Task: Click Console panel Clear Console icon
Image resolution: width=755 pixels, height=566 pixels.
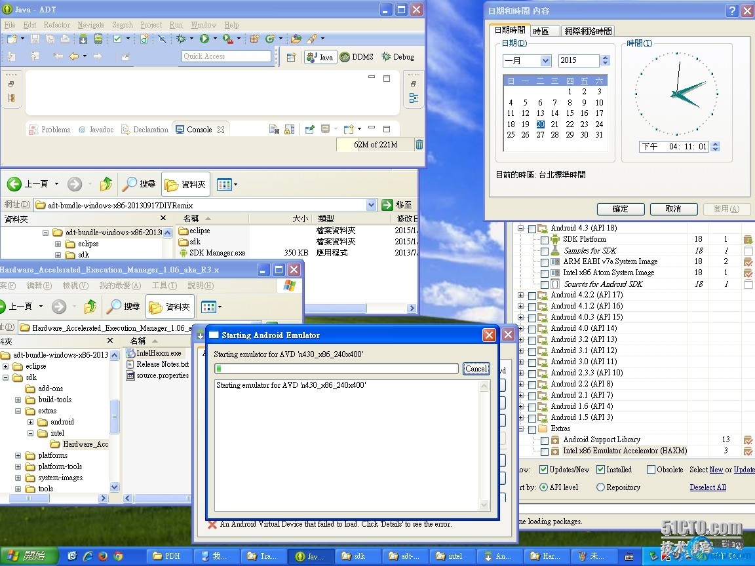Action: [x=274, y=129]
